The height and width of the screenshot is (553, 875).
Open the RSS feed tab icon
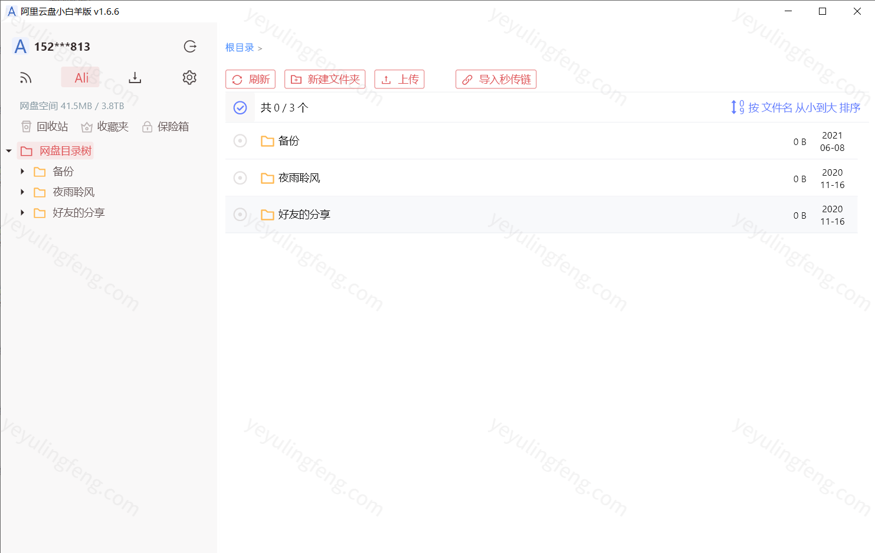26,78
